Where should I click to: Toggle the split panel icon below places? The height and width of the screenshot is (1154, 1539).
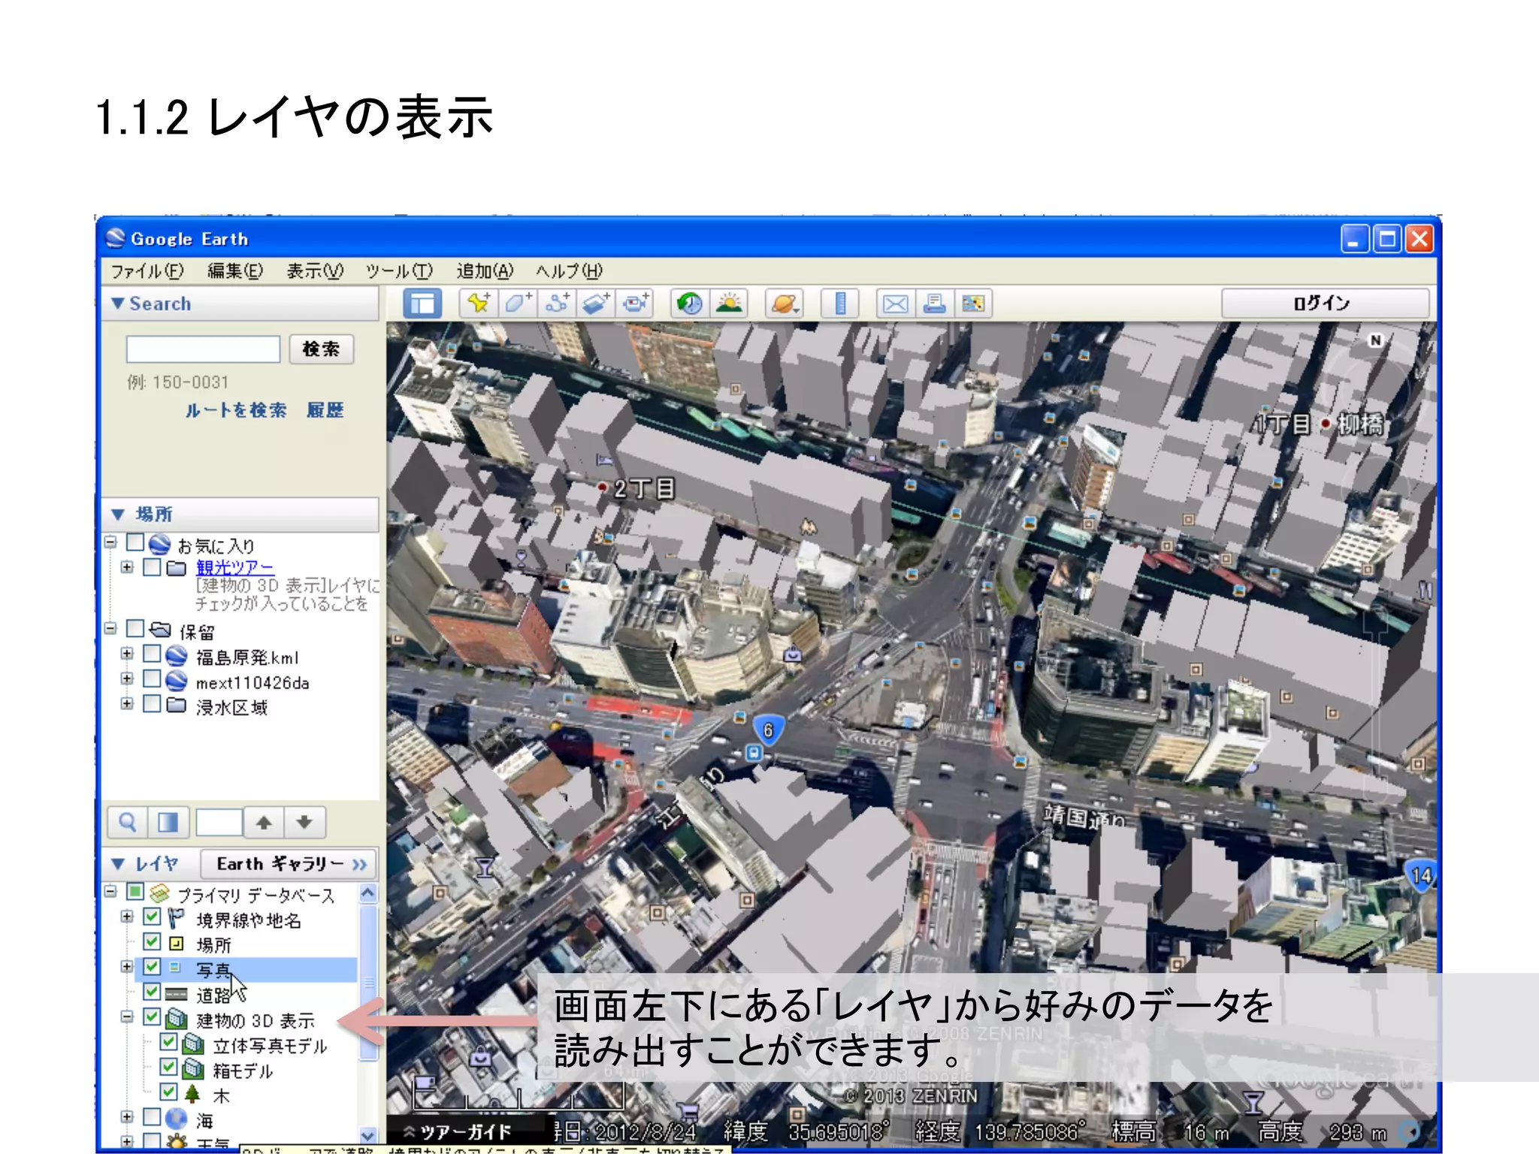pyautogui.click(x=168, y=822)
